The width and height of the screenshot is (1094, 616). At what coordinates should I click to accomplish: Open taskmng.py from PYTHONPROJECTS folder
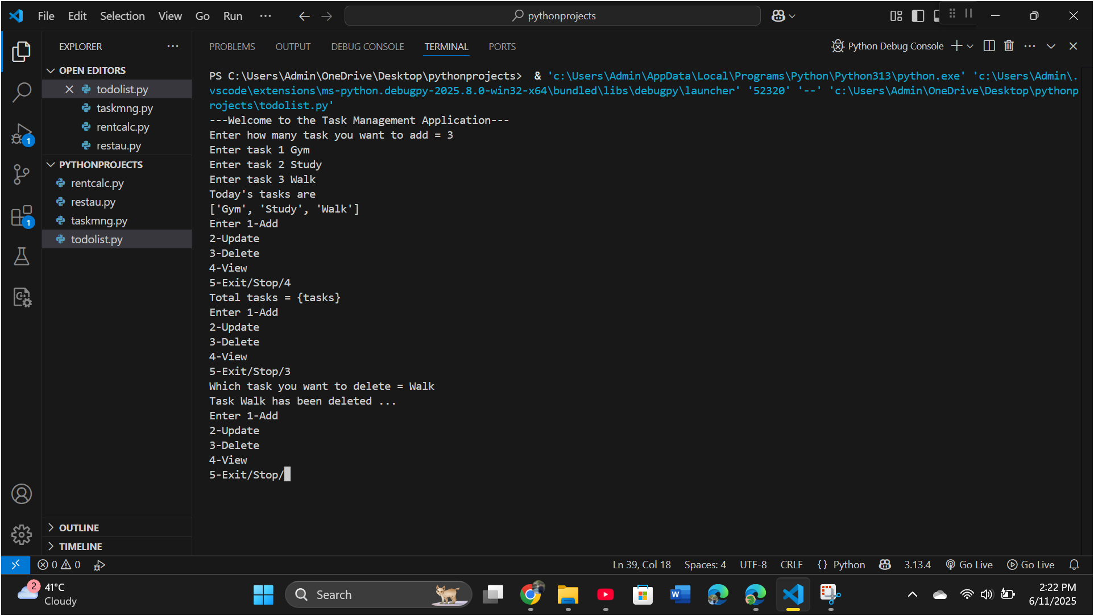[x=99, y=220]
